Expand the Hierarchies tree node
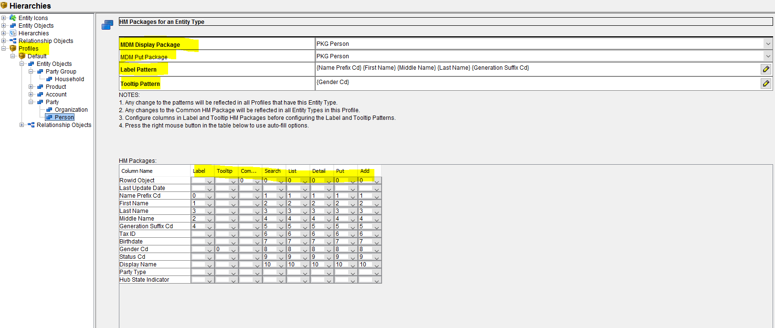Viewport: 775px width, 328px height. coord(4,33)
